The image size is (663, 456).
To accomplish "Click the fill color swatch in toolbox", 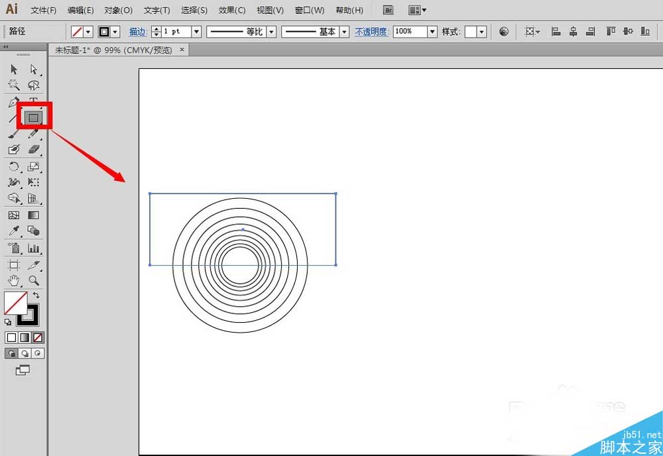I will (15, 303).
